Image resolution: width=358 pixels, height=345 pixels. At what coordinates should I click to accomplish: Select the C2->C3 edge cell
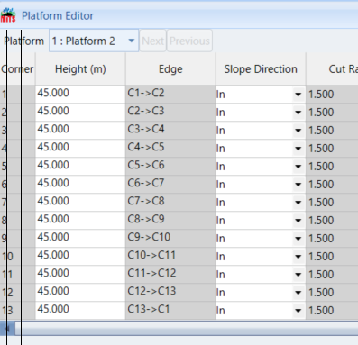click(x=170, y=113)
